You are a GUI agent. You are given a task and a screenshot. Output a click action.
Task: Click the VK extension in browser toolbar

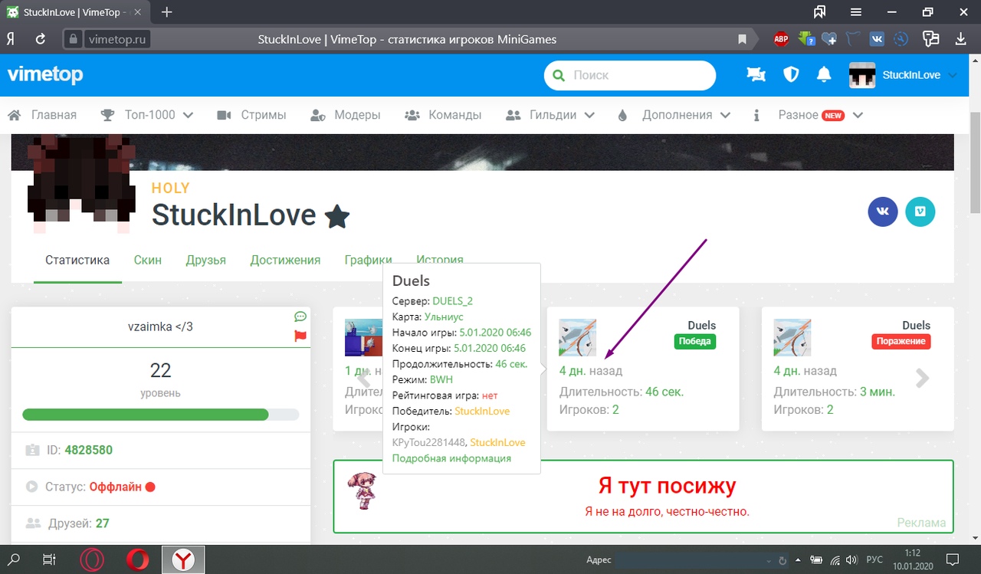click(x=878, y=39)
